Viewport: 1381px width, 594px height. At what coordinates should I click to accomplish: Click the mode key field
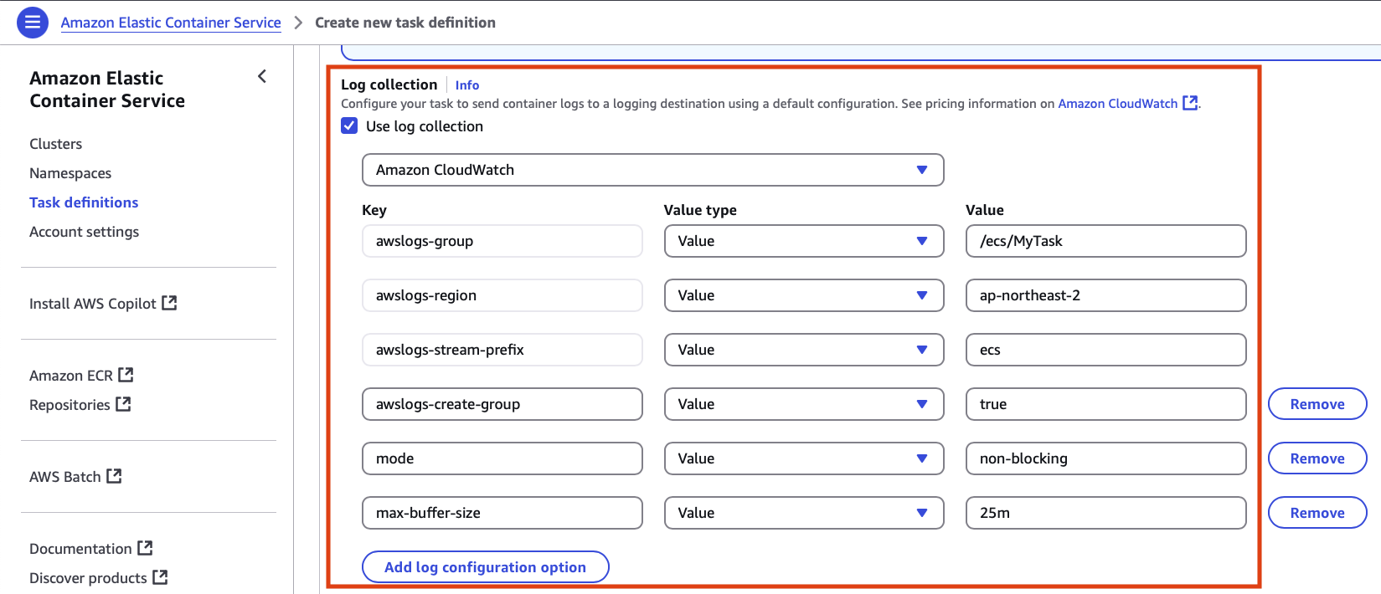(502, 458)
